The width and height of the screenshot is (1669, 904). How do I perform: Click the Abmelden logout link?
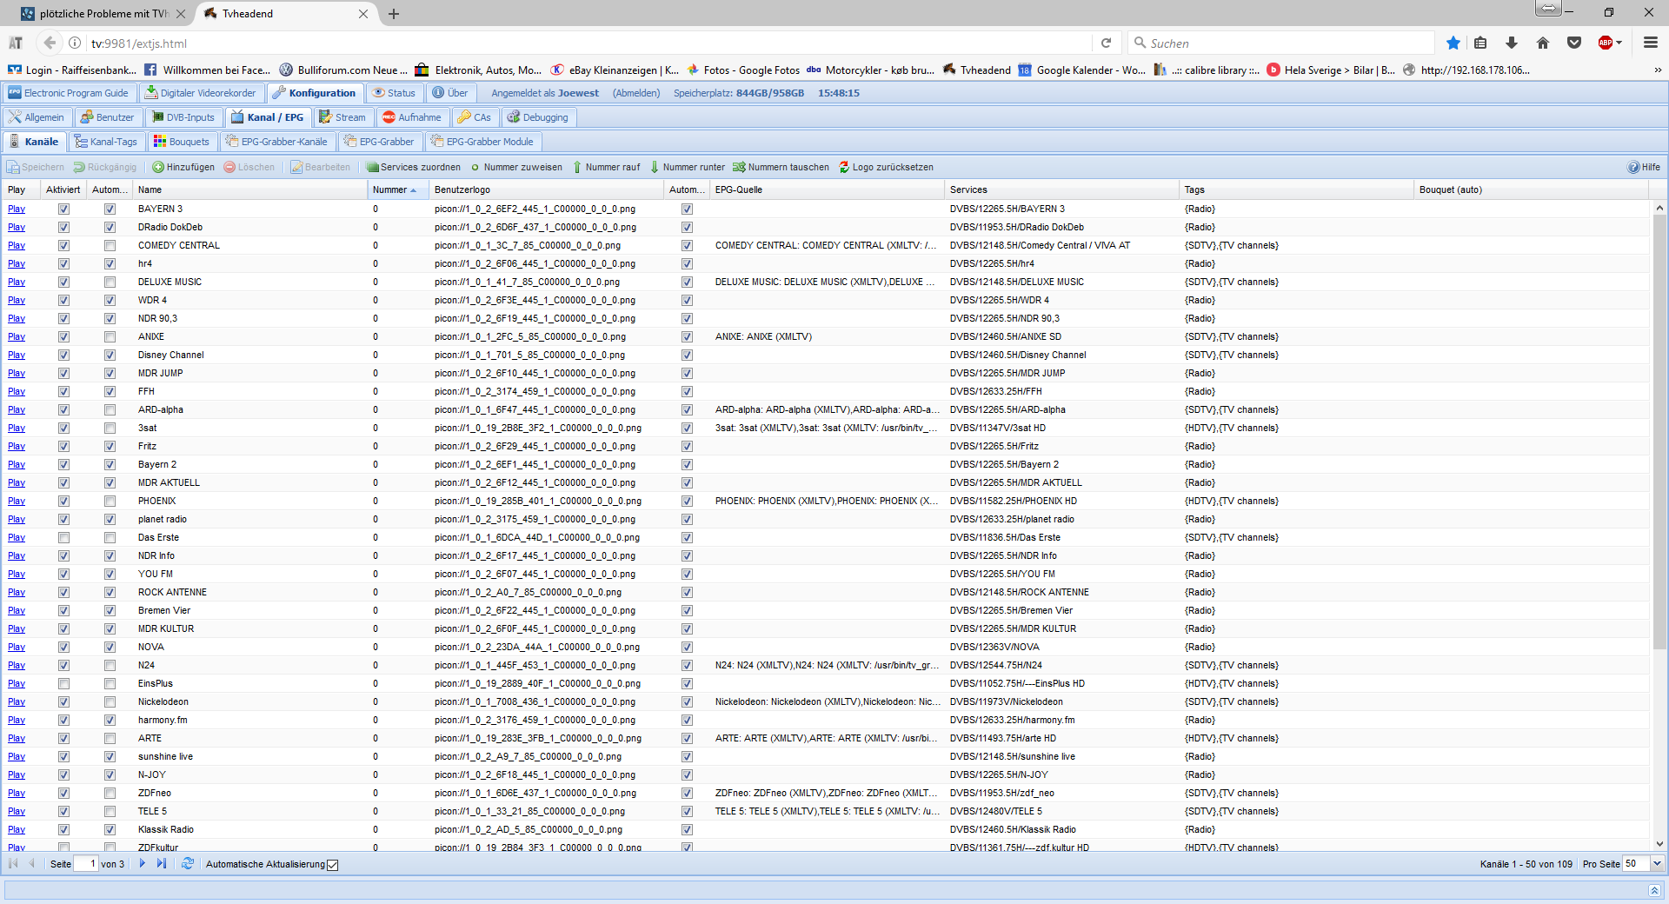tap(636, 93)
